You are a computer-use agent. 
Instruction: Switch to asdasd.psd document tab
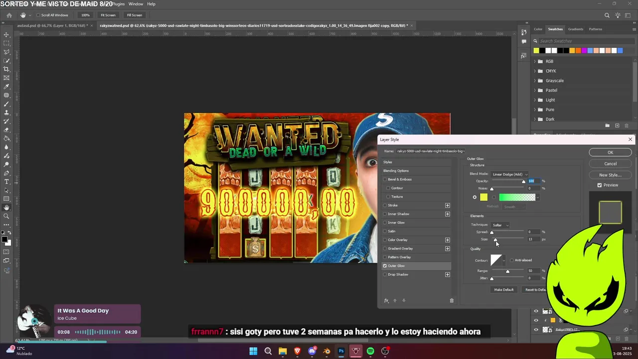click(x=52, y=25)
